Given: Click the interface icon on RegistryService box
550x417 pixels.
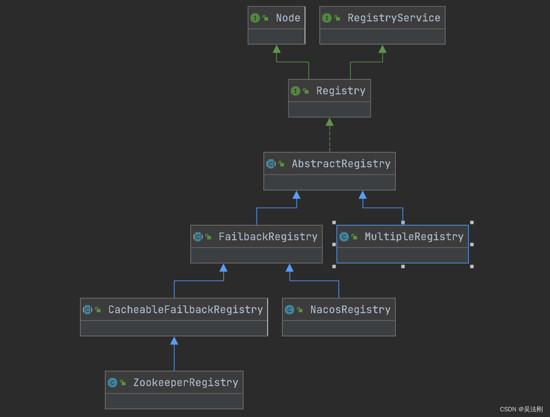Looking at the screenshot, I should coord(327,18).
